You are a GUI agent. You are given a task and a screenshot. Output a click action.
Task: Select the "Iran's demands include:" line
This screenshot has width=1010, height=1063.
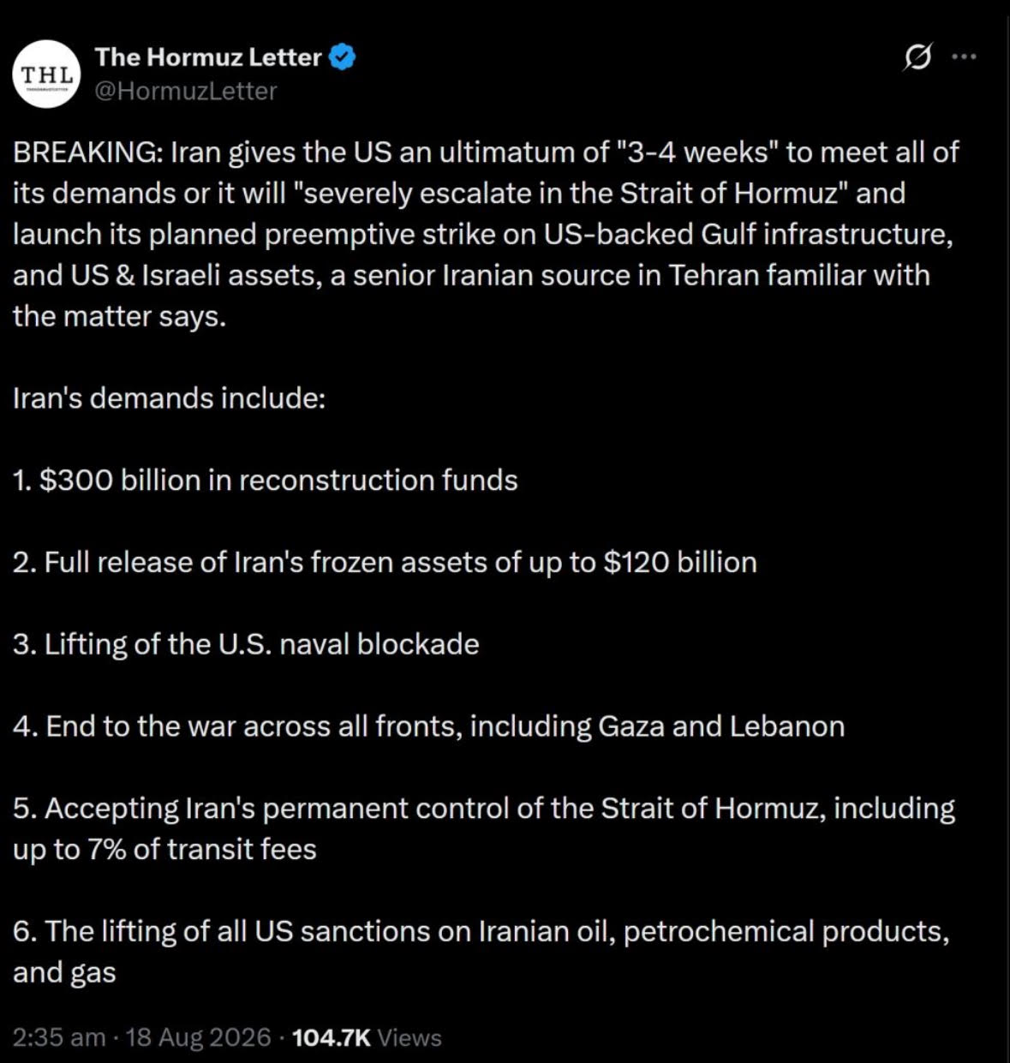click(x=170, y=398)
